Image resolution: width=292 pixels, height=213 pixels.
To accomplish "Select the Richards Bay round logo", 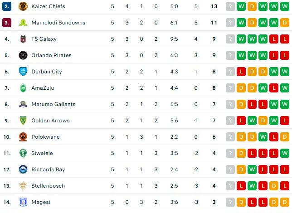I will click(x=23, y=169).
